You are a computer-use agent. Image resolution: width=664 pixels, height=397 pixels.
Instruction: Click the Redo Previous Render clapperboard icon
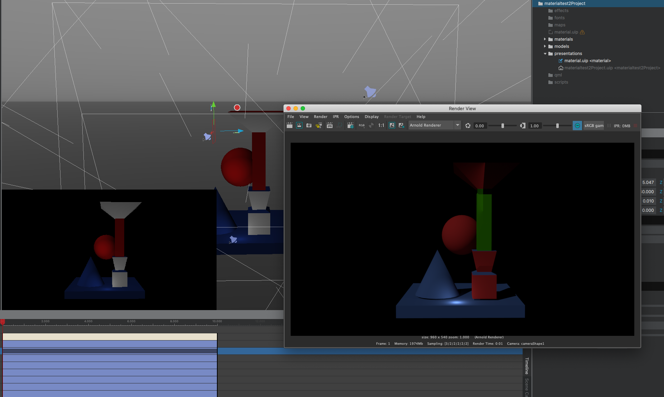290,126
